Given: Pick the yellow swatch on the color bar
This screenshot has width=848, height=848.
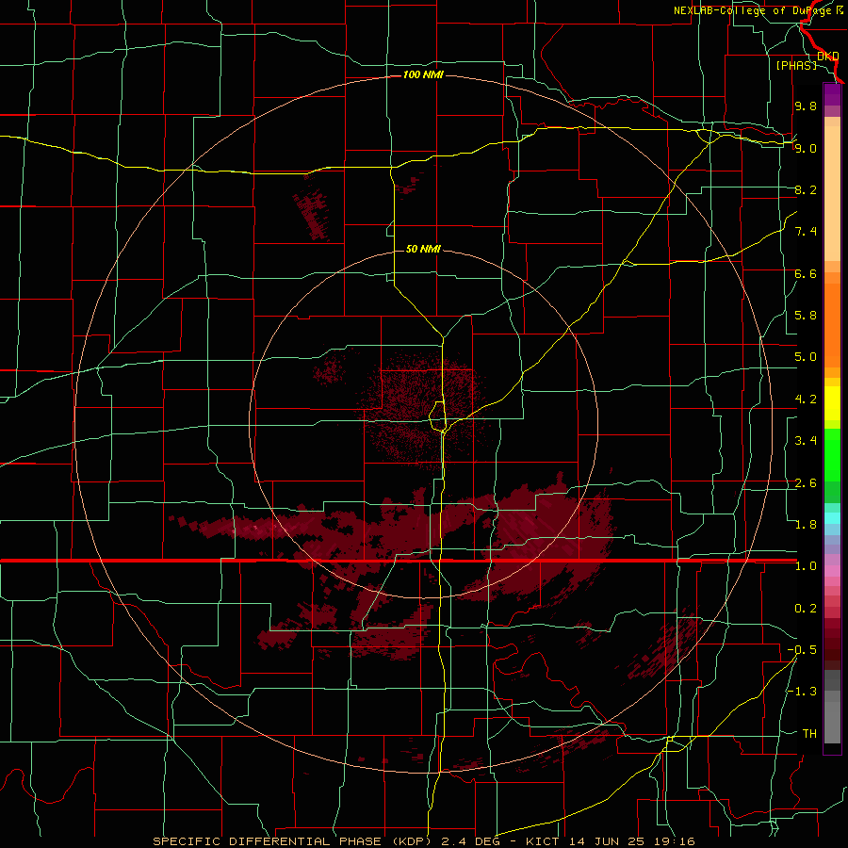Looking at the screenshot, I should [x=832, y=403].
